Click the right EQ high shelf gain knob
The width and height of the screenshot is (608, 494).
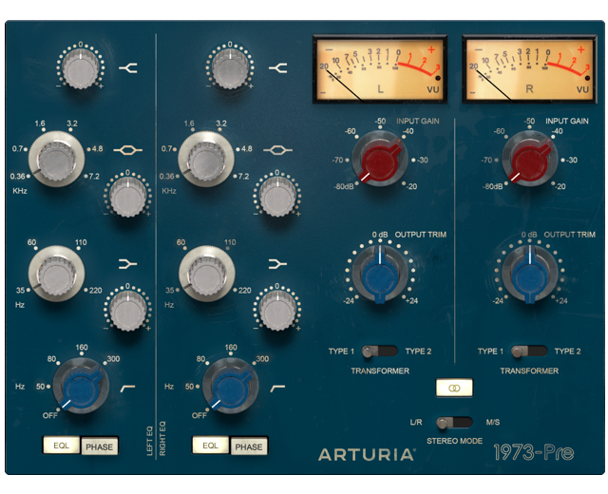pyautogui.click(x=230, y=69)
